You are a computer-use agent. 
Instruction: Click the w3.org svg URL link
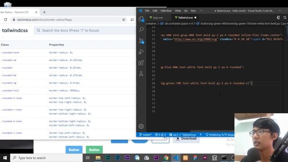[x=195, y=39]
